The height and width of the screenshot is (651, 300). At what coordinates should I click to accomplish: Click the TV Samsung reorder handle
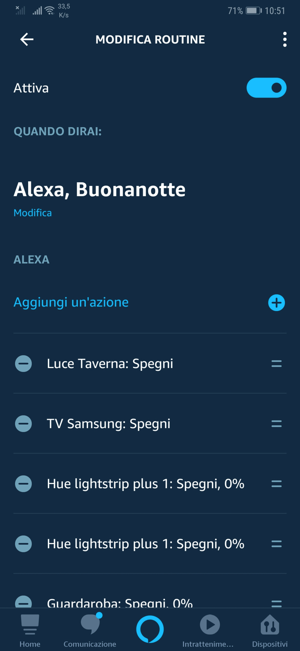click(277, 424)
